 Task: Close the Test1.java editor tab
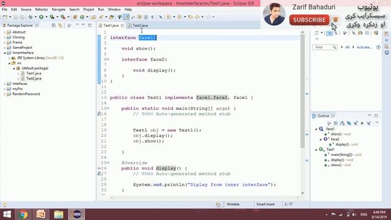coord(122,26)
